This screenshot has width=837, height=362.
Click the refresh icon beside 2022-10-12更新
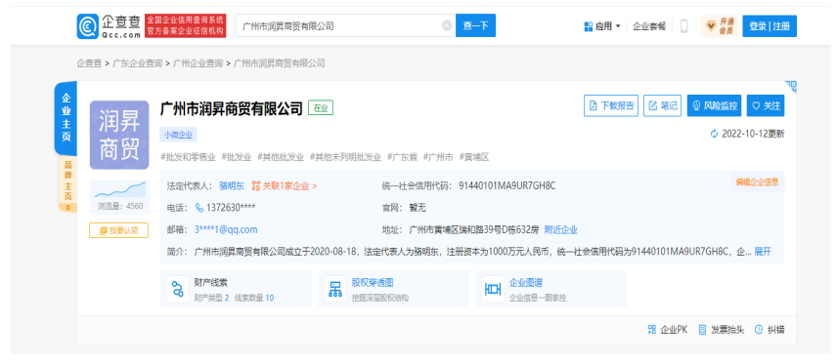coord(714,134)
